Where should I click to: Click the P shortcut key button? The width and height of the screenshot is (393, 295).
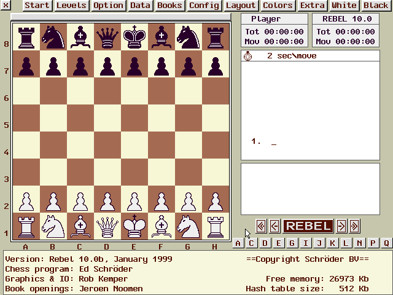[x=373, y=243]
